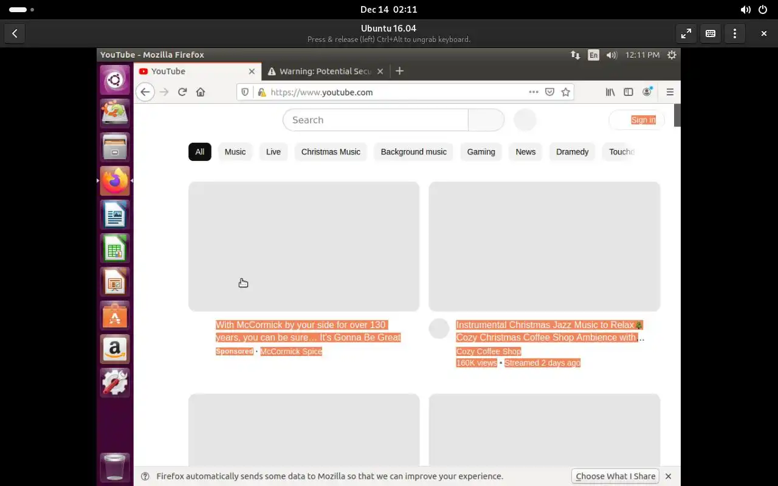
Task: Show sidebars icon in Firefox toolbar
Action: (628, 92)
